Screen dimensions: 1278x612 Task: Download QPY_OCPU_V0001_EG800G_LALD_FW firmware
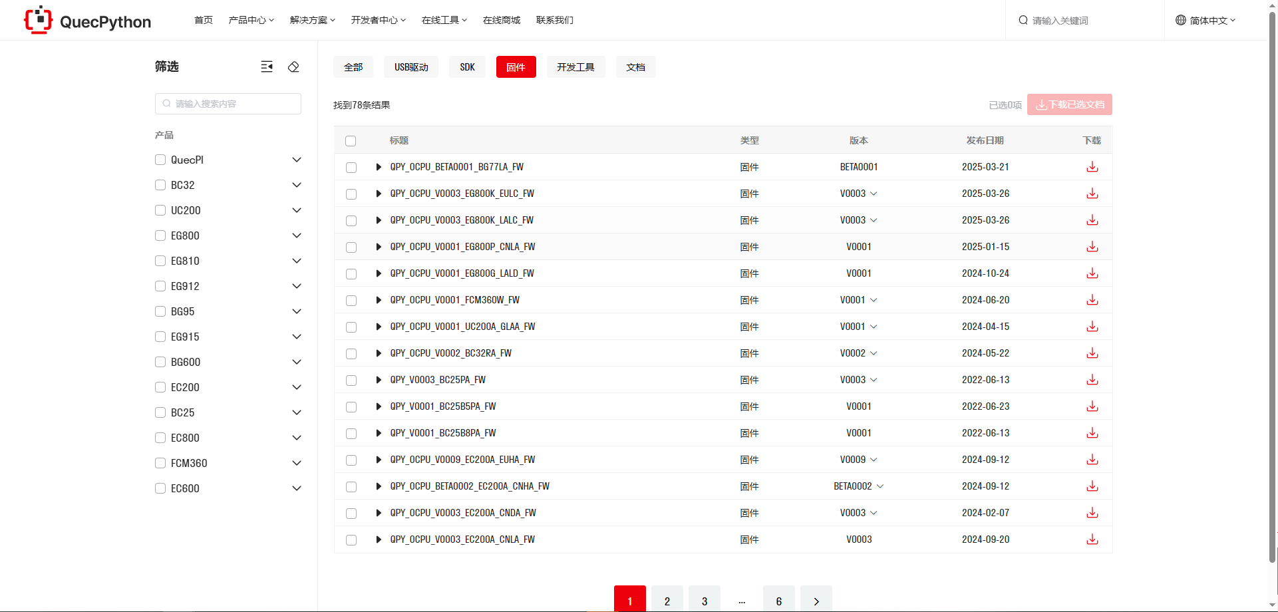click(x=1092, y=273)
